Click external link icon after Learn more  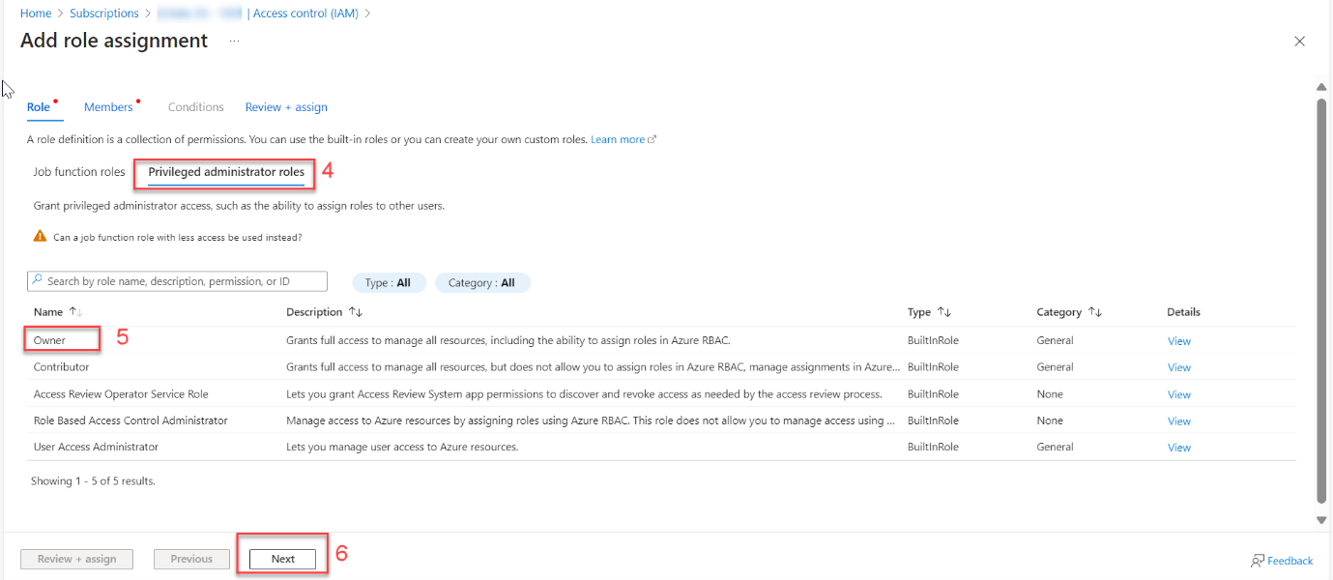click(652, 139)
